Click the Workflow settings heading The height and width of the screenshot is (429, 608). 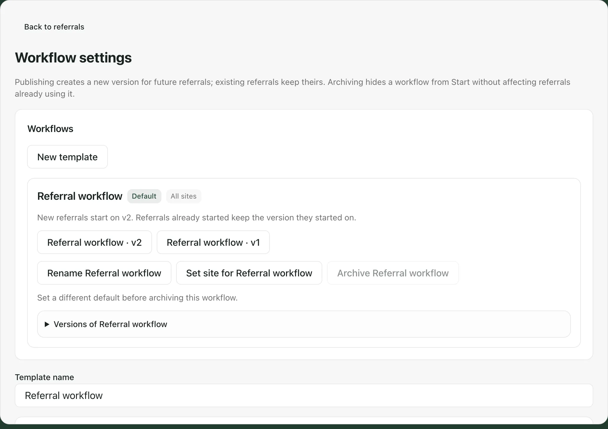pos(73,57)
